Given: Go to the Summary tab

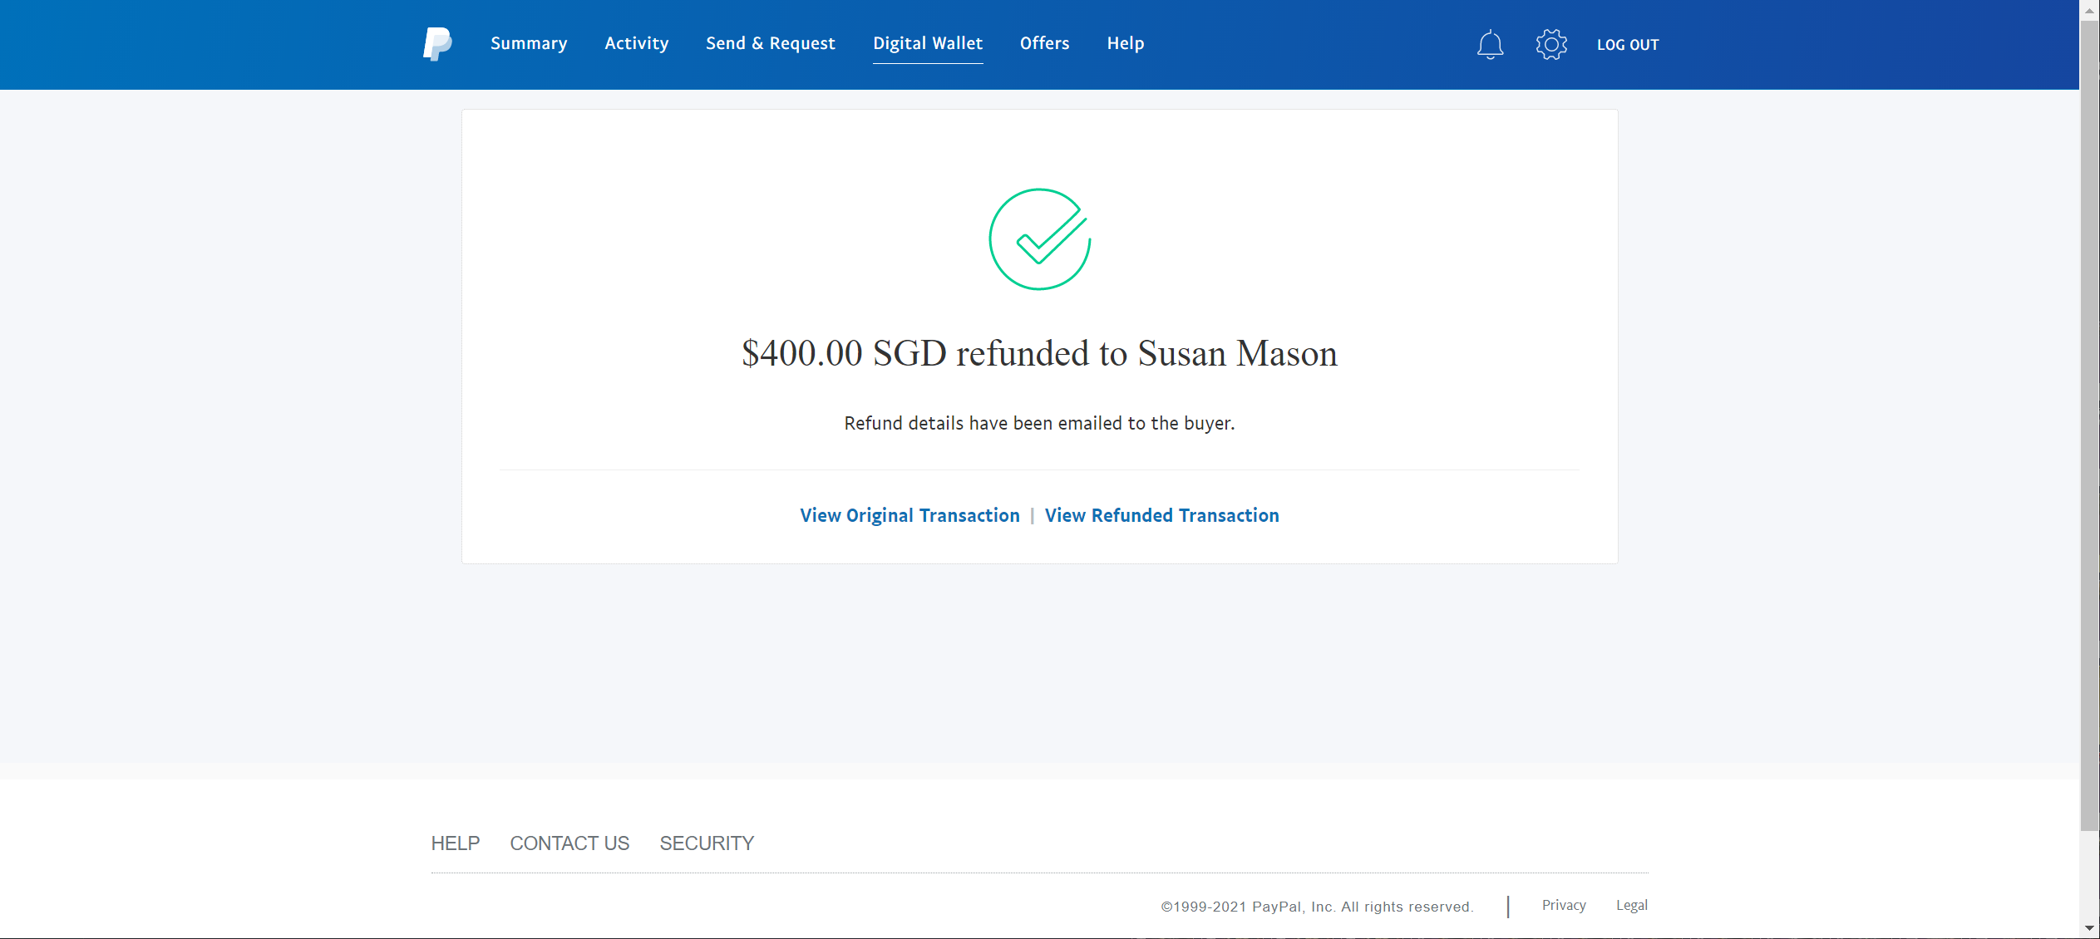Looking at the screenshot, I should tap(529, 43).
